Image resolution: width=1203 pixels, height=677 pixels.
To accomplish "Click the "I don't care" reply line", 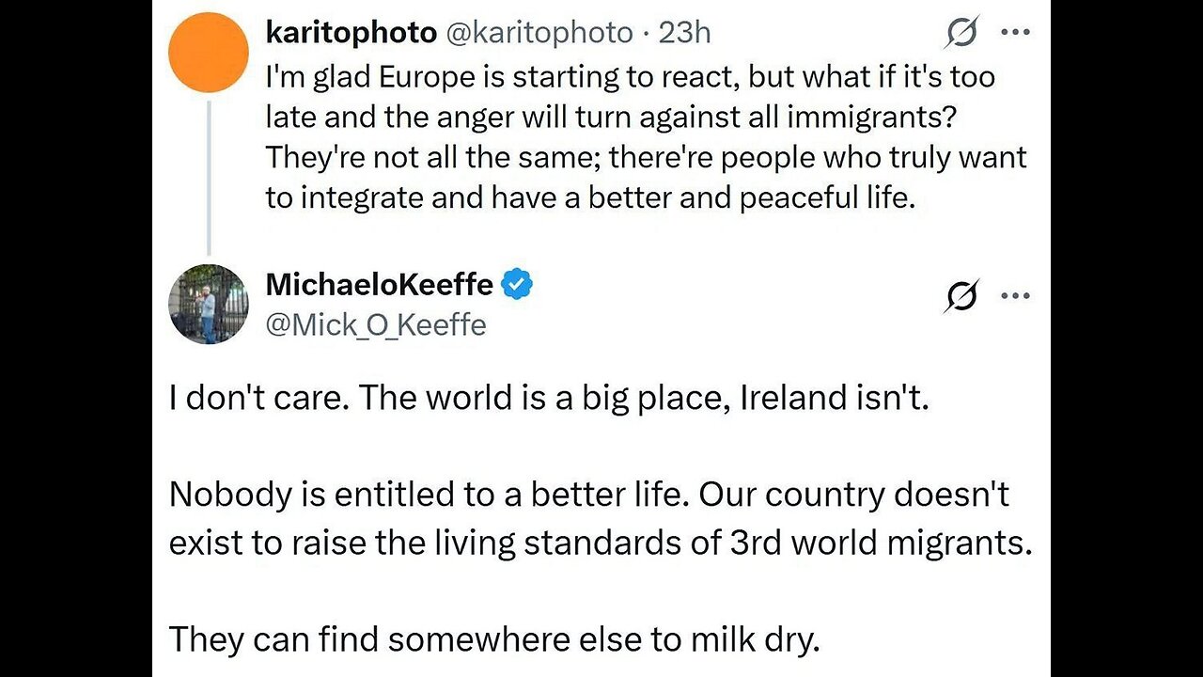I will coord(549,398).
